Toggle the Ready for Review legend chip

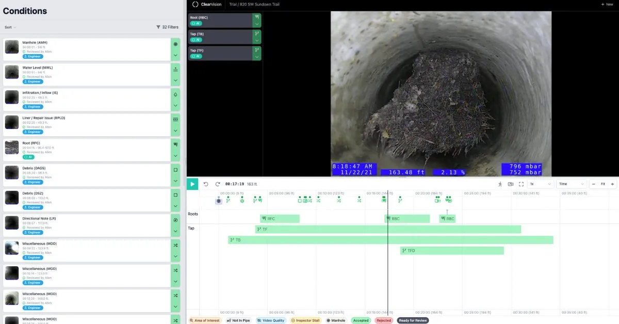pos(413,320)
